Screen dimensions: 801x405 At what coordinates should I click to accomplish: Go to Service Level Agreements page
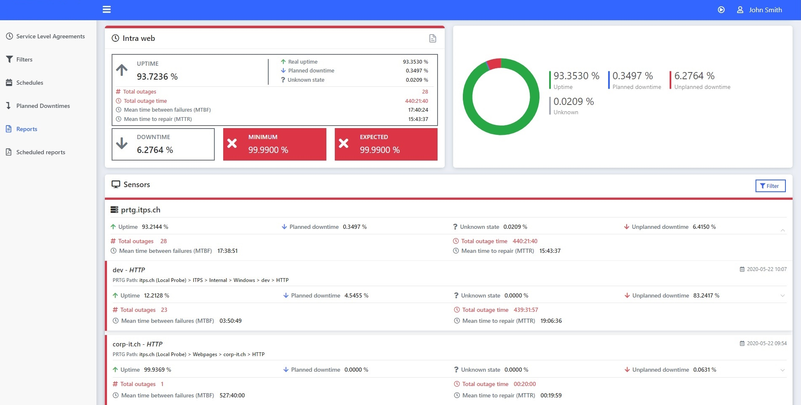(50, 36)
